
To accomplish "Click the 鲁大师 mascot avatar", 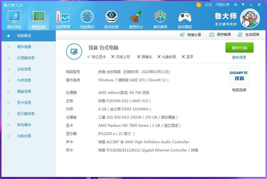I will pyautogui.click(x=250, y=19).
